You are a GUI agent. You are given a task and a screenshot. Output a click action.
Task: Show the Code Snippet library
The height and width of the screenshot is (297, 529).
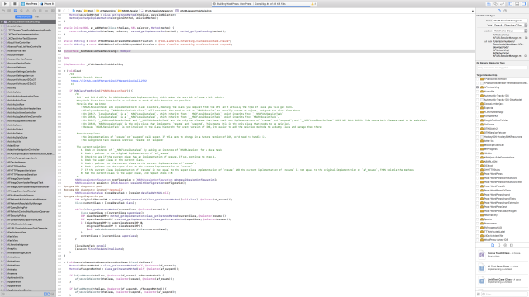pos(498,245)
